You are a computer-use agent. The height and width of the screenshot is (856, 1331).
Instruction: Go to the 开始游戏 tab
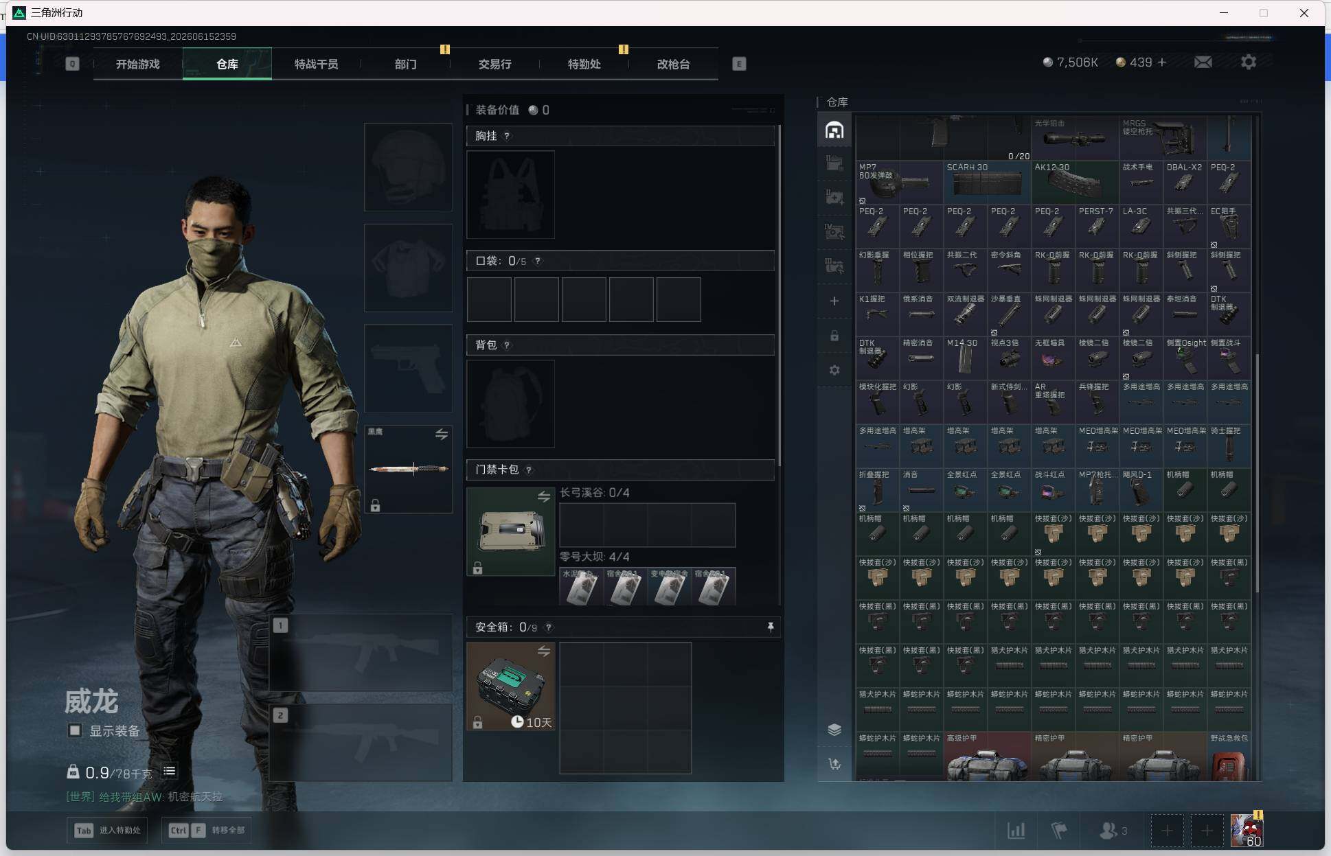point(138,64)
